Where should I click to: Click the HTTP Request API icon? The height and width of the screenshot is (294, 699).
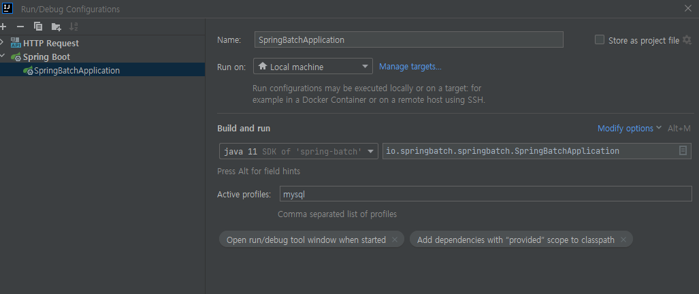point(16,43)
